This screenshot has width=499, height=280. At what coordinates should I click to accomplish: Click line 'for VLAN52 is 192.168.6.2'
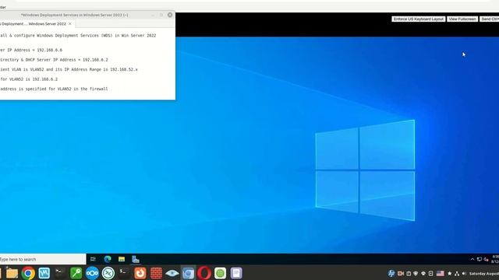pyautogui.click(x=29, y=79)
